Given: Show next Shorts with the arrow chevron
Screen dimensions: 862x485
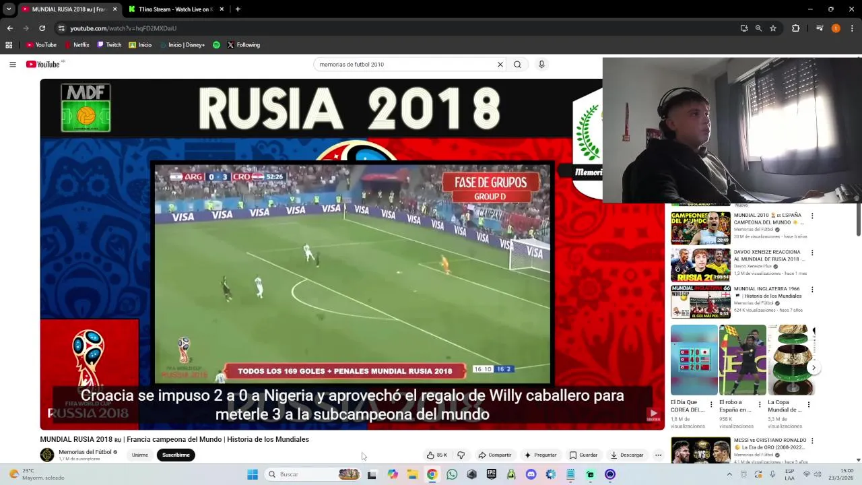Looking at the screenshot, I should point(814,368).
